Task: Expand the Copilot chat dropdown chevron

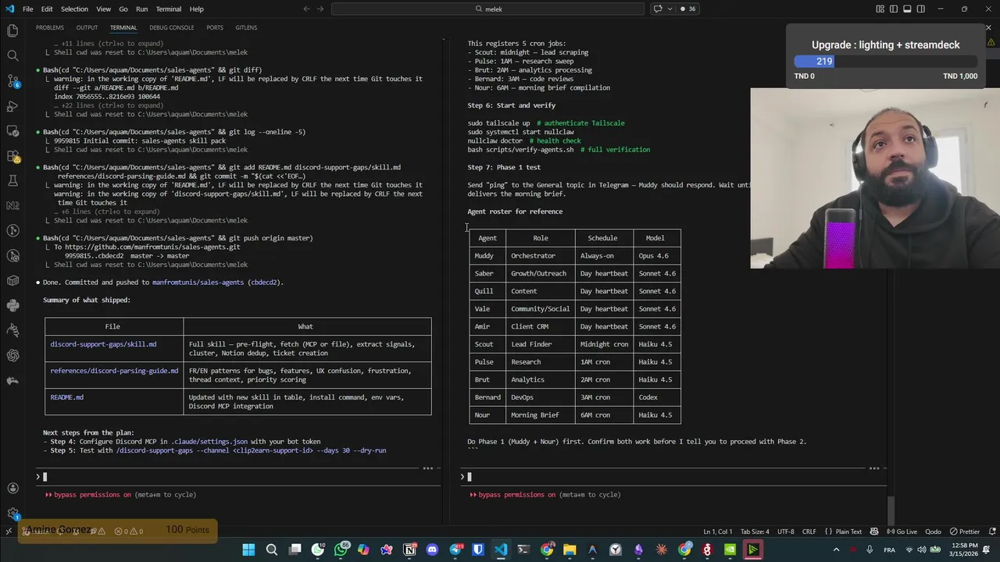Action: tap(669, 9)
